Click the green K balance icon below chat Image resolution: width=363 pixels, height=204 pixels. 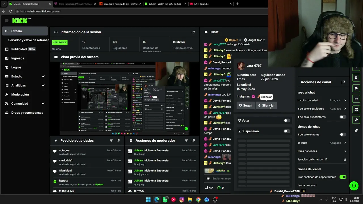(x=219, y=188)
